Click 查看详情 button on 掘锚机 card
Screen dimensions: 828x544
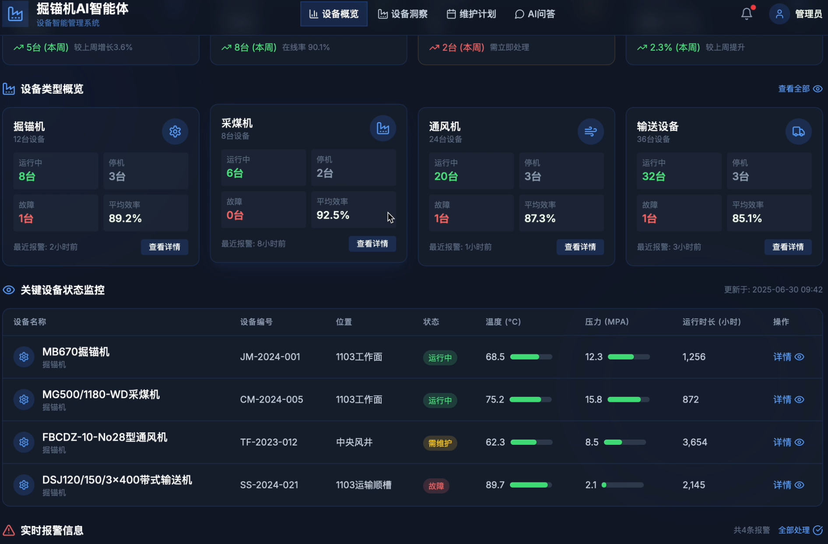pyautogui.click(x=165, y=247)
